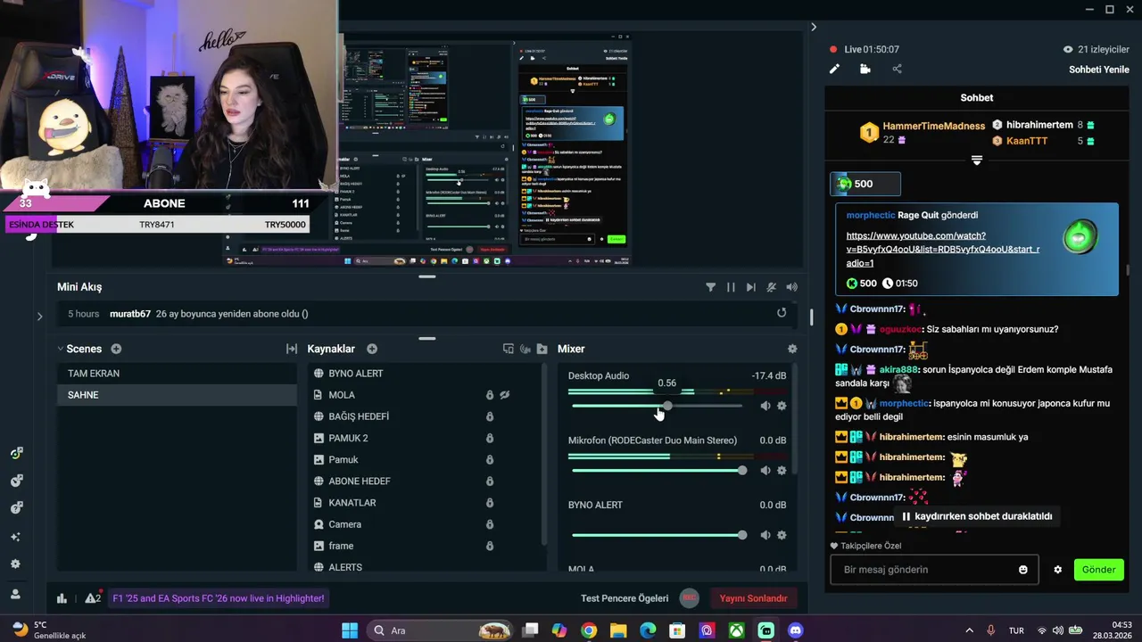
Task: Toggle studio mode icon in Kaynaklar header
Action: coord(508,349)
